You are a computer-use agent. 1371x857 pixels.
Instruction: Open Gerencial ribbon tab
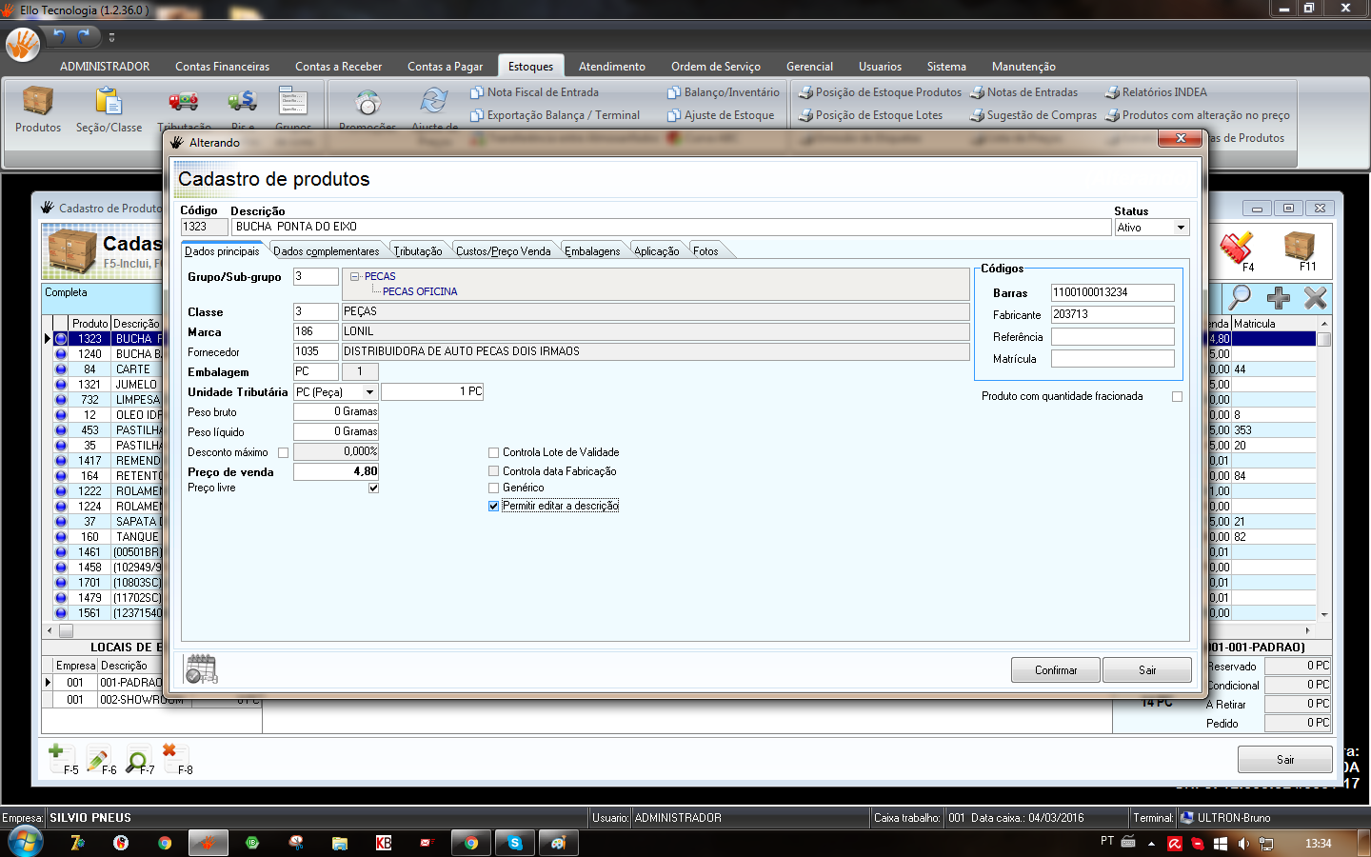(x=809, y=67)
